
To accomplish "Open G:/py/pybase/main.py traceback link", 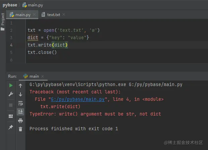I will [x=78, y=99].
